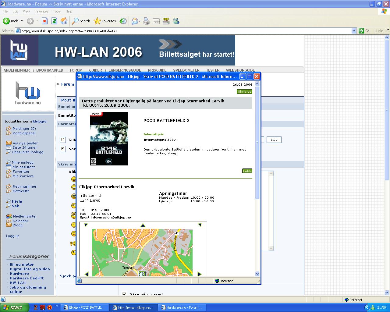
Task: Open the Tools menu
Action: pos(57,11)
